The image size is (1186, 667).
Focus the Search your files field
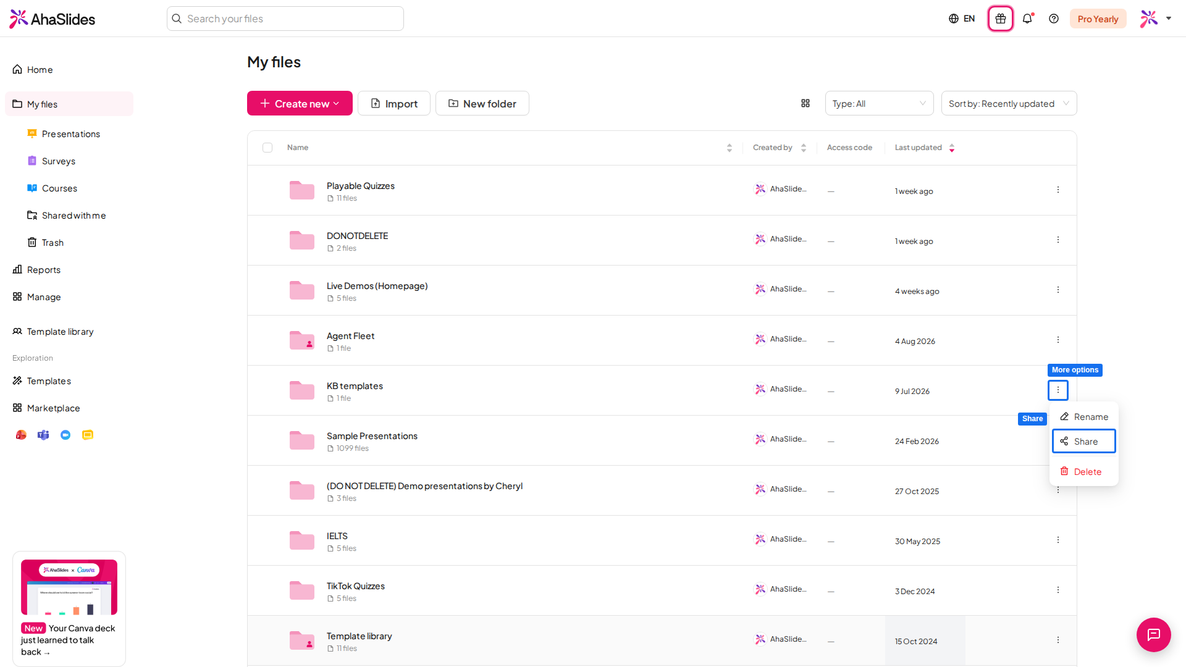click(285, 19)
